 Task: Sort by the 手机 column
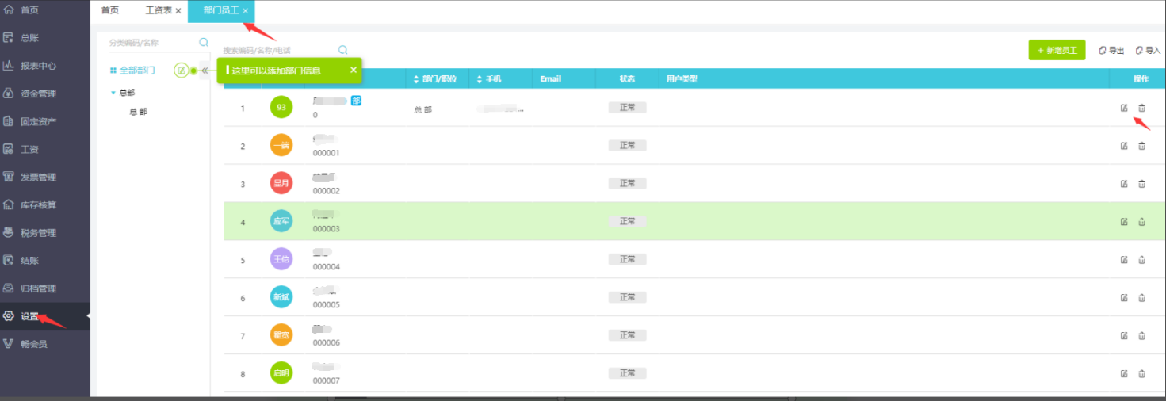pos(489,79)
